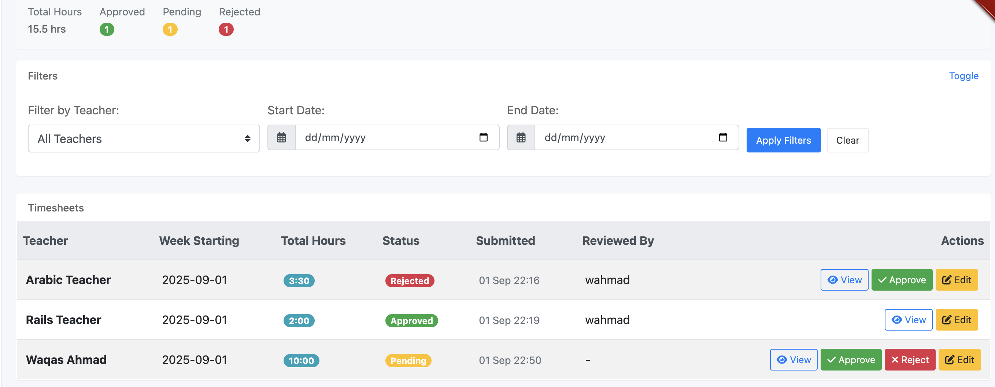This screenshot has height=387, width=995.
Task: Click the End Date calendar grid icon
Action: pos(521,137)
